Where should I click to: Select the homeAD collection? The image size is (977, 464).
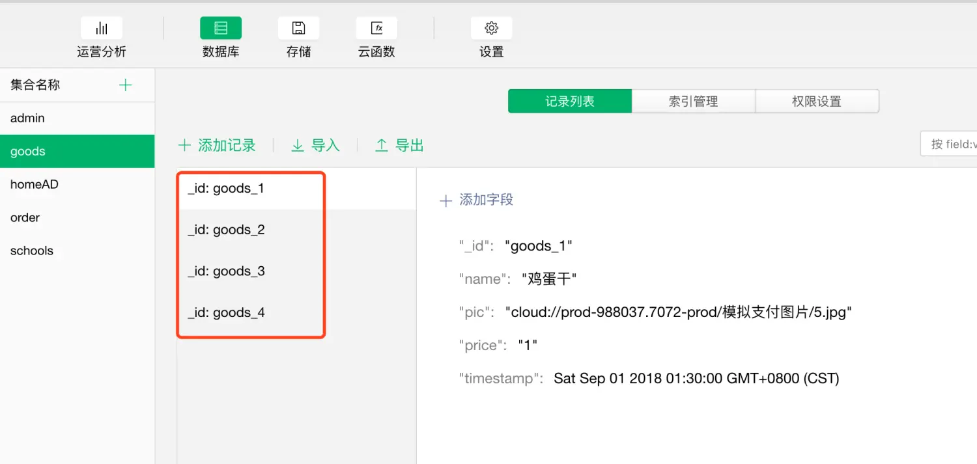point(34,184)
